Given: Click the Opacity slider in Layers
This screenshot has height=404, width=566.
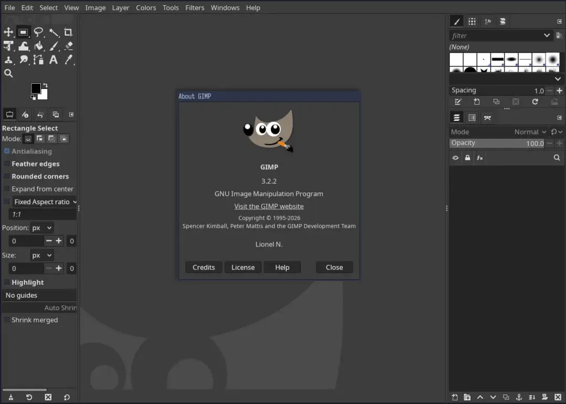Looking at the screenshot, I should coord(497,143).
